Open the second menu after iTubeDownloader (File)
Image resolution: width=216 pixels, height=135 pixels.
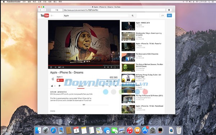point(24,2)
